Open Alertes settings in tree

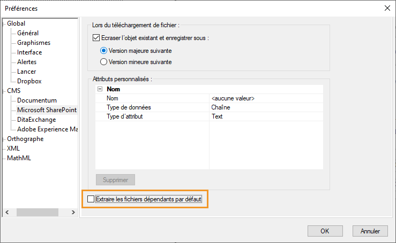(x=28, y=62)
